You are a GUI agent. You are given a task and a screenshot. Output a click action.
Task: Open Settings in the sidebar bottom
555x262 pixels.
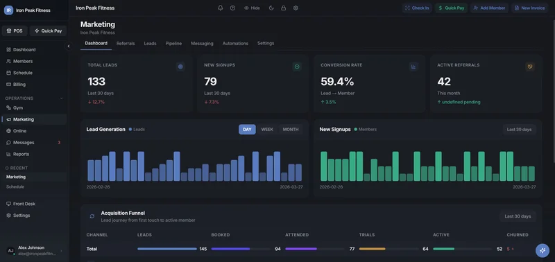34,216
